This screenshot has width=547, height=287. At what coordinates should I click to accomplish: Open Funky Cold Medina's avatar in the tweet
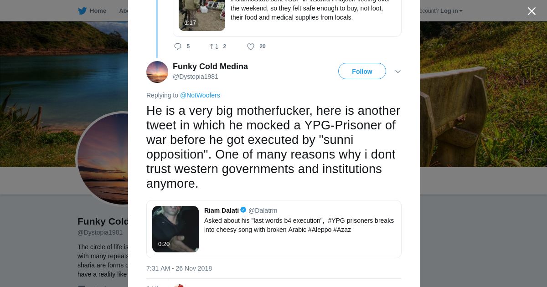click(157, 72)
